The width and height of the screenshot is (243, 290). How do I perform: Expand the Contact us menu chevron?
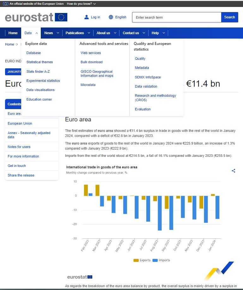pos(144,33)
